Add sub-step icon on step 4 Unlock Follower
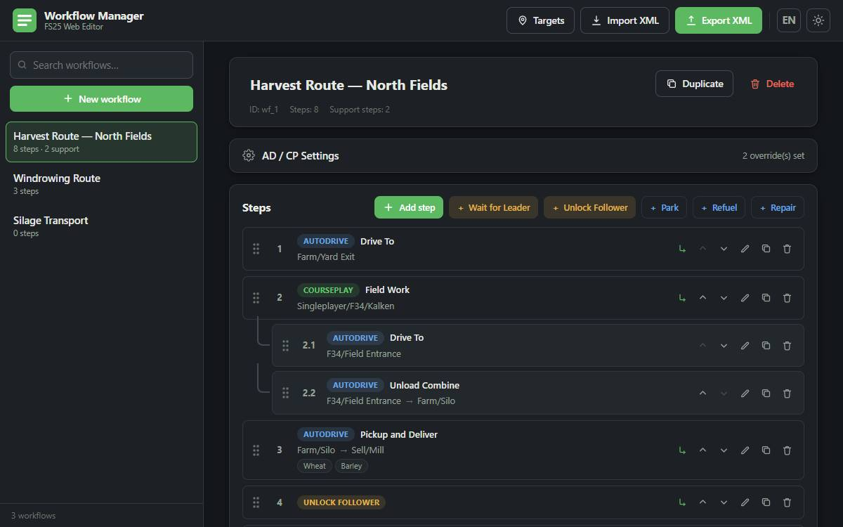Viewport: 843px width, 527px height. pos(681,502)
